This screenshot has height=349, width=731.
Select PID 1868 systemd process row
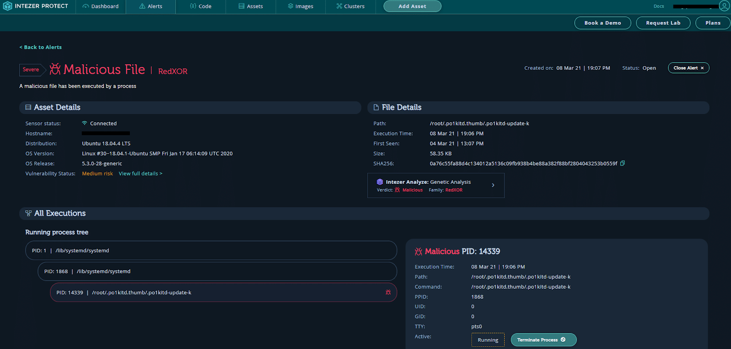(x=217, y=271)
